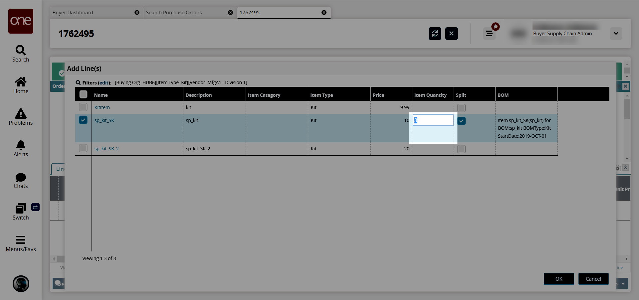Open Menus/Favs hamburger menu
Viewport: 639px width, 300px height.
pos(21,243)
